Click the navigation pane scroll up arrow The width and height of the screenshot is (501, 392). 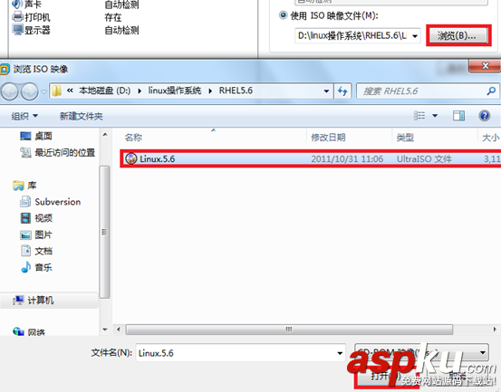click(x=105, y=135)
